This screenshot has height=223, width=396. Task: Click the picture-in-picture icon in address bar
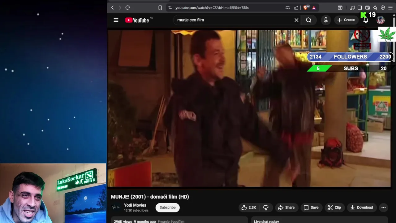pyautogui.click(x=288, y=8)
